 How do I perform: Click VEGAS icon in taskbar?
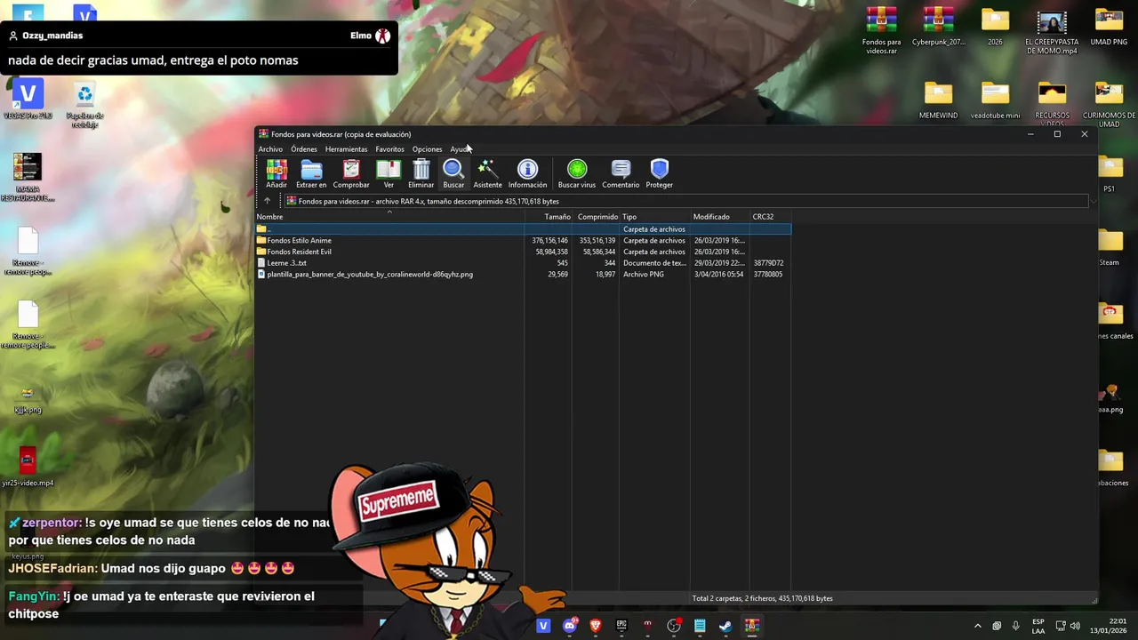[x=543, y=626]
